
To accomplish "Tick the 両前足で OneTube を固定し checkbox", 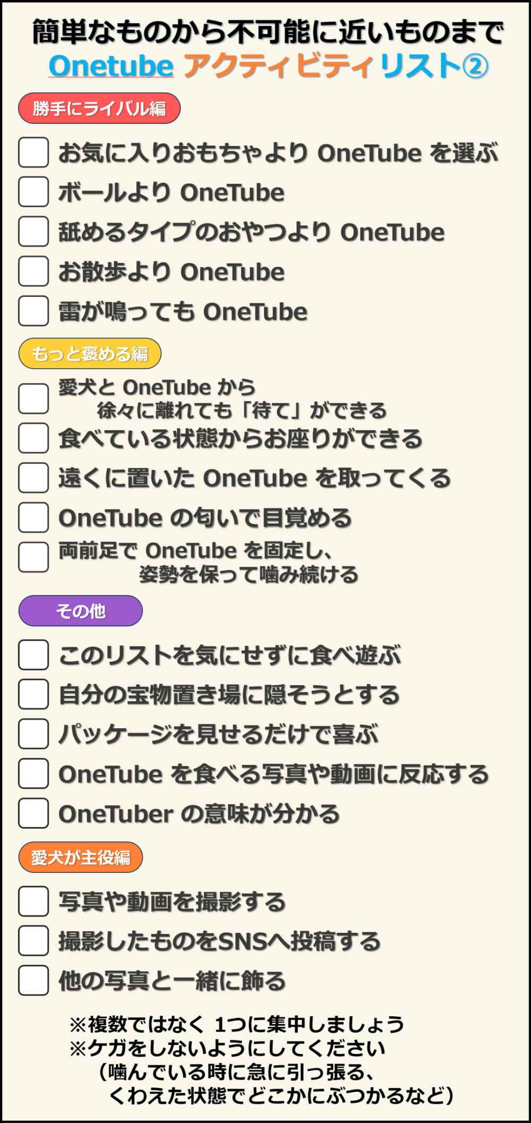I will pyautogui.click(x=33, y=557).
